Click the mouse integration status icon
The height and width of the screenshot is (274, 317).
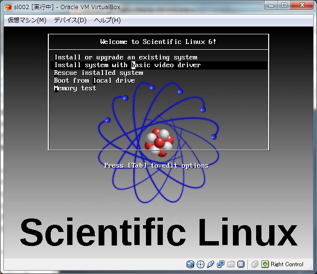[255, 264]
